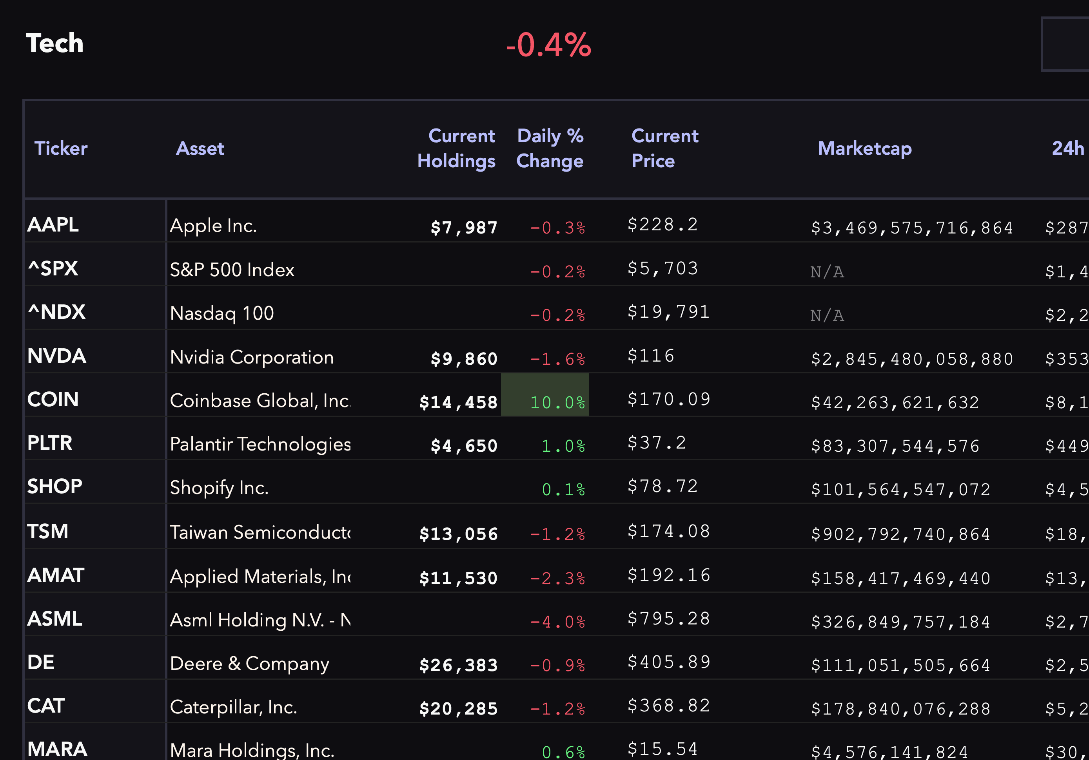Click the Shopify Inc. asset name

219,488
